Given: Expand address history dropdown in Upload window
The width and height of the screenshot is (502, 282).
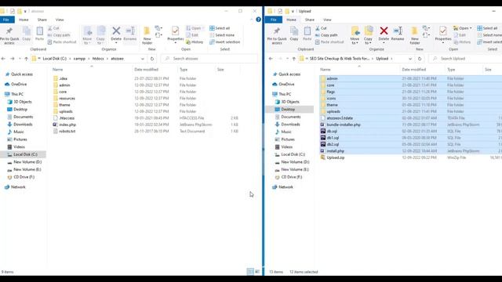Looking at the screenshot, I should [x=410, y=59].
